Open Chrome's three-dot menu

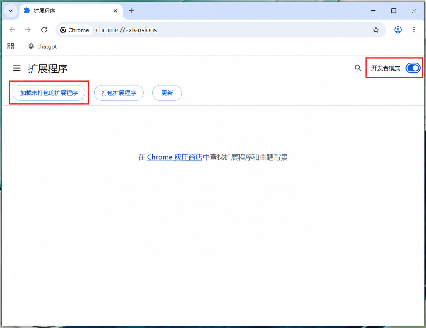(414, 30)
